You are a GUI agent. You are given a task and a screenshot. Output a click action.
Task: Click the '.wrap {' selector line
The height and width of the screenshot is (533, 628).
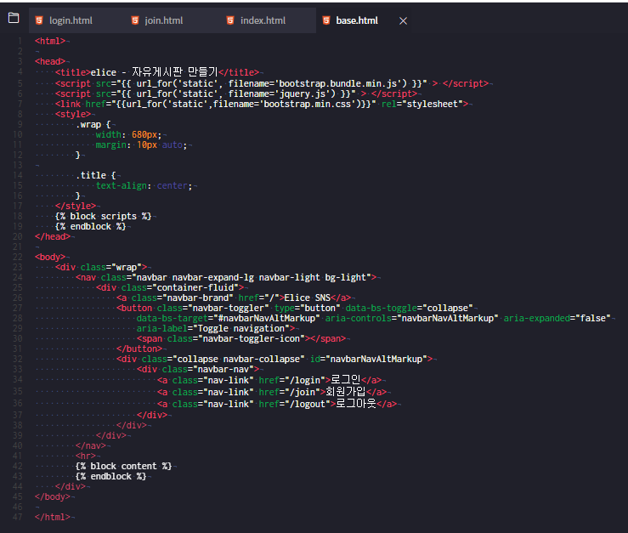(93, 125)
